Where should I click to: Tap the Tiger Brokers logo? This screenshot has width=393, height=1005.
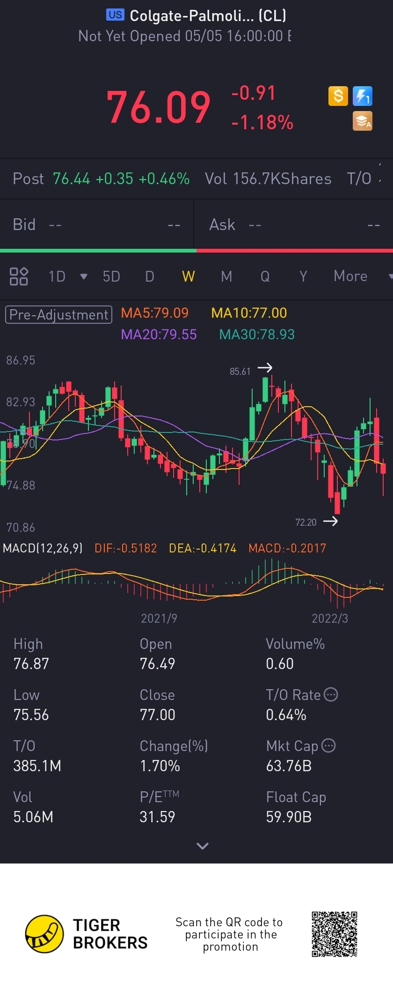pos(86,934)
